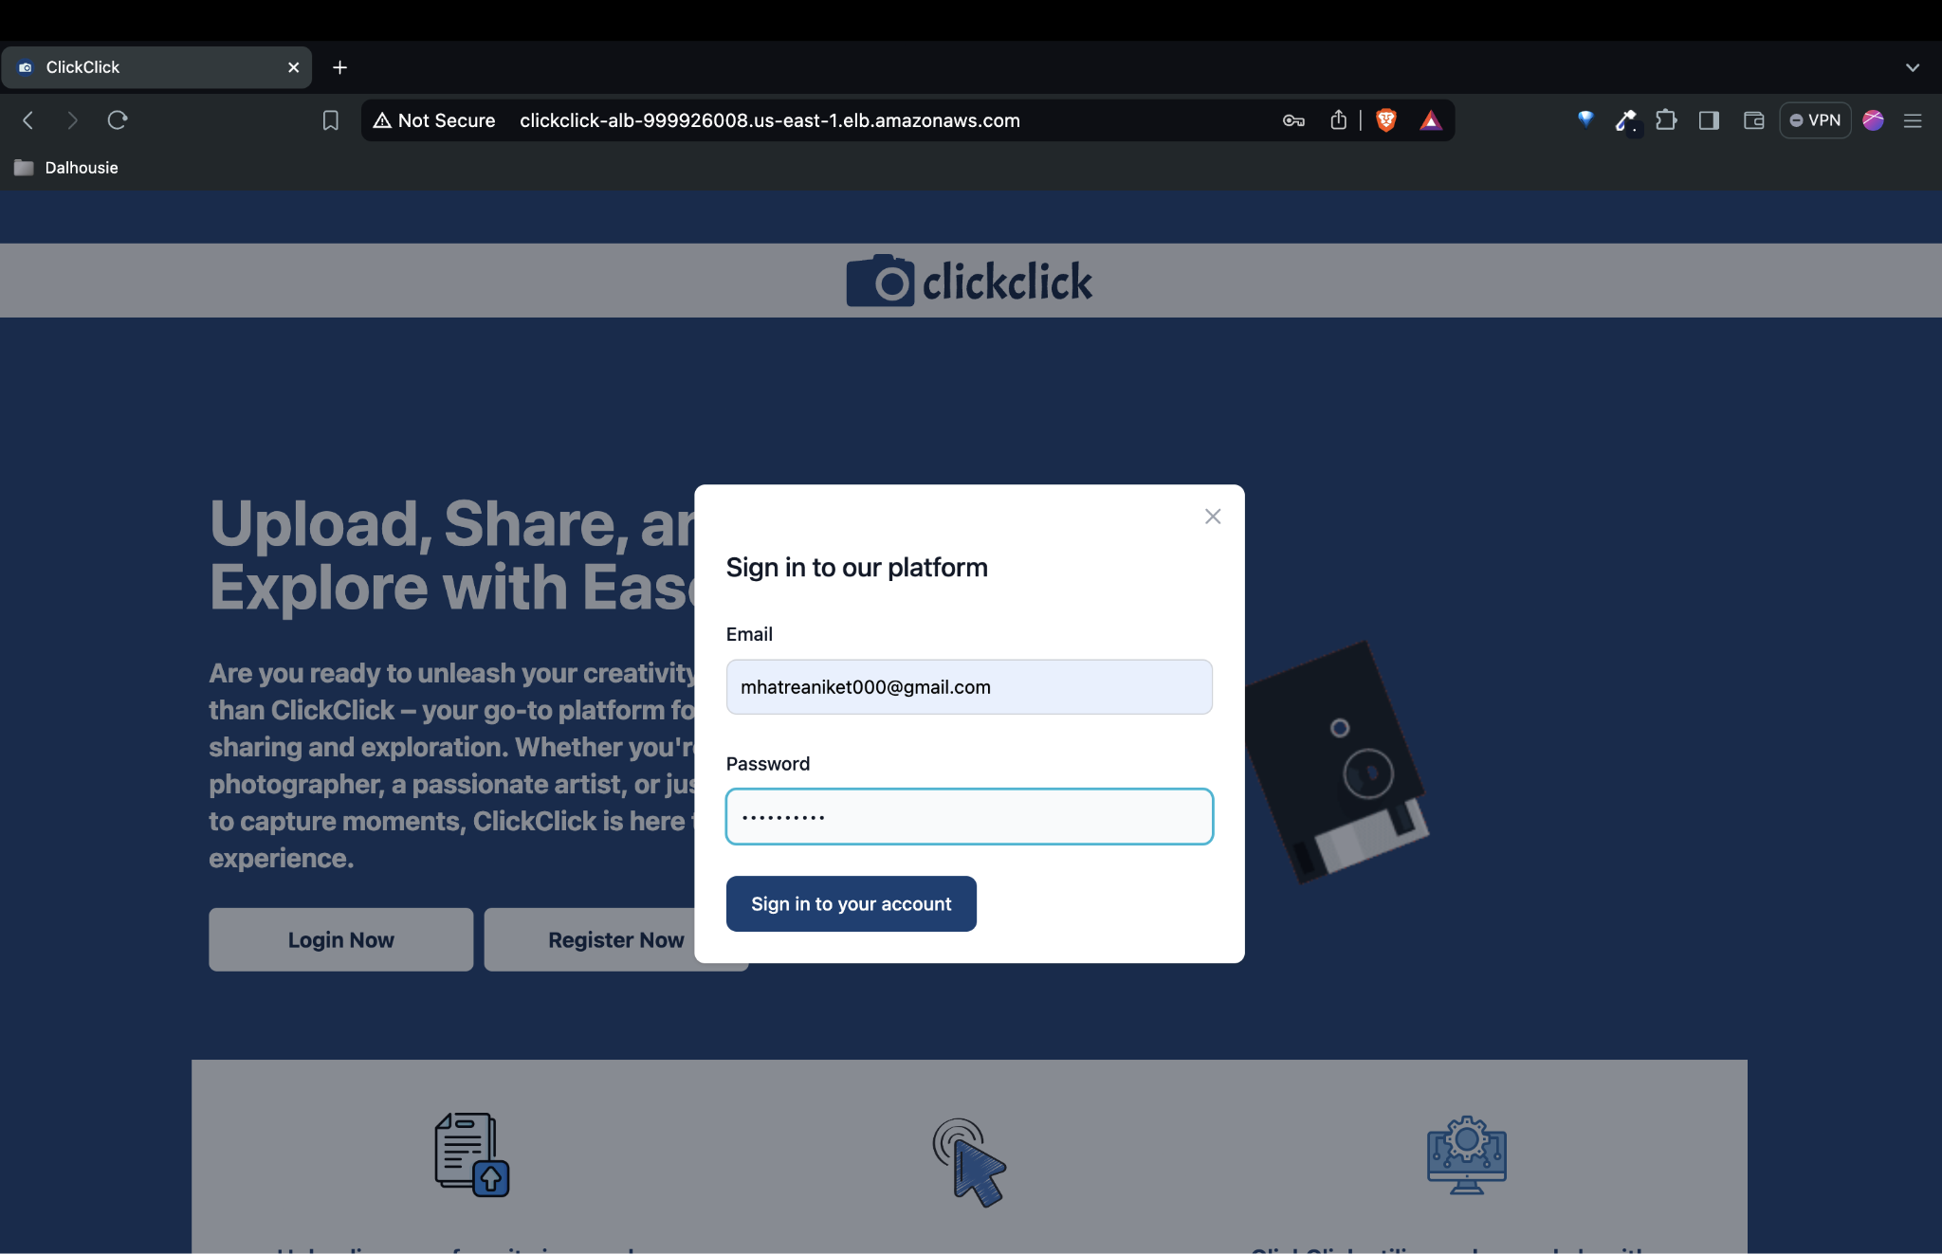Click the password input field
The height and width of the screenshot is (1254, 1942).
[968, 817]
